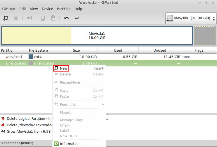Click the Copy partition toolbar icon
The width and height of the screenshot is (217, 147).
(43, 18)
